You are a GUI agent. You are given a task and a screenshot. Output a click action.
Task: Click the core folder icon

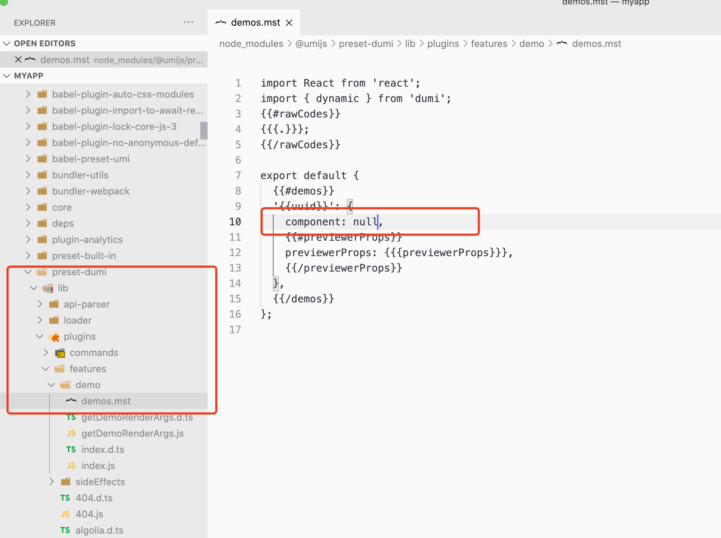(42, 207)
